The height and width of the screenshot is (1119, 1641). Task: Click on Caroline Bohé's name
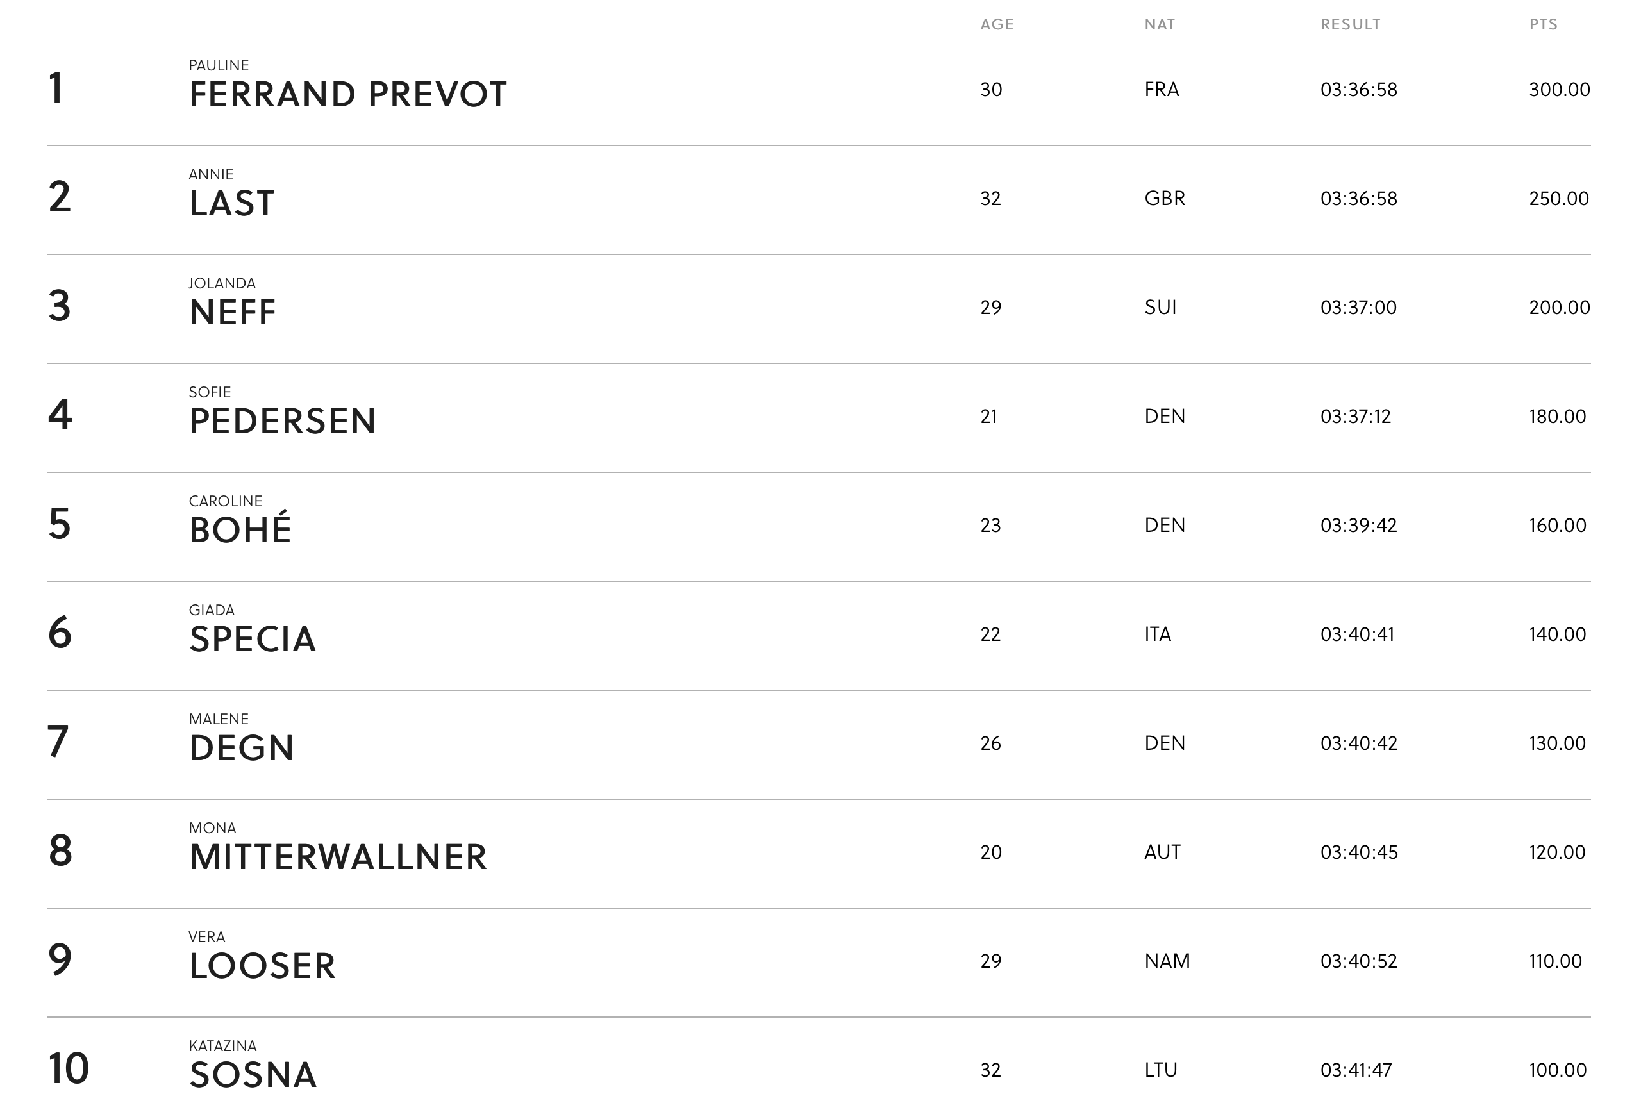(240, 529)
